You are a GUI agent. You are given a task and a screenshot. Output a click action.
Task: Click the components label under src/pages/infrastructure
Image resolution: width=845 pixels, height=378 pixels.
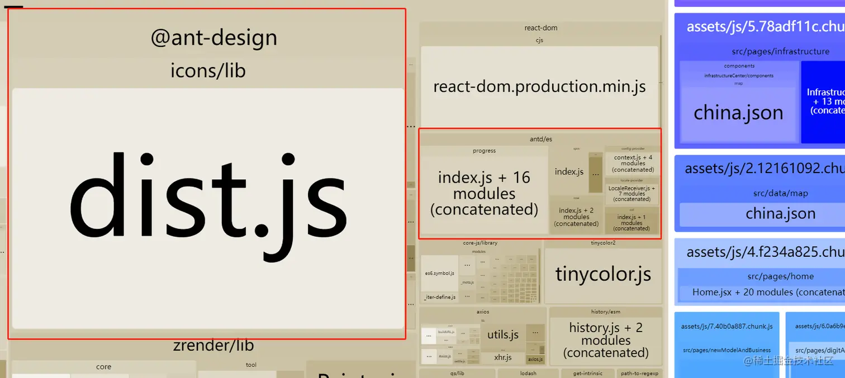click(739, 66)
